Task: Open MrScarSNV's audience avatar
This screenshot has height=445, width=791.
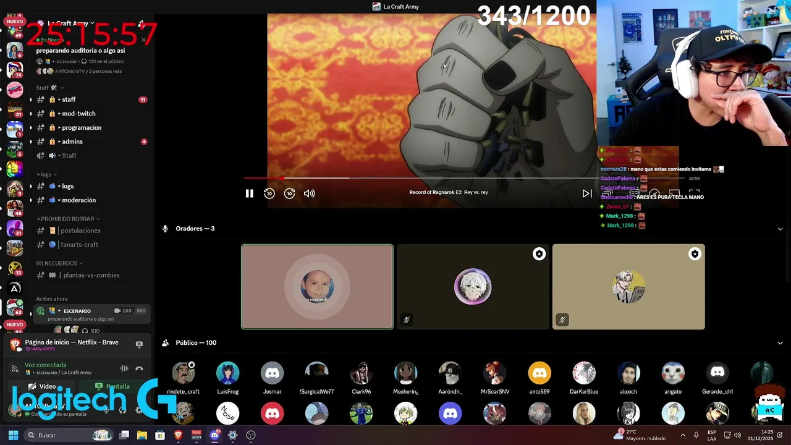Action: coord(495,373)
